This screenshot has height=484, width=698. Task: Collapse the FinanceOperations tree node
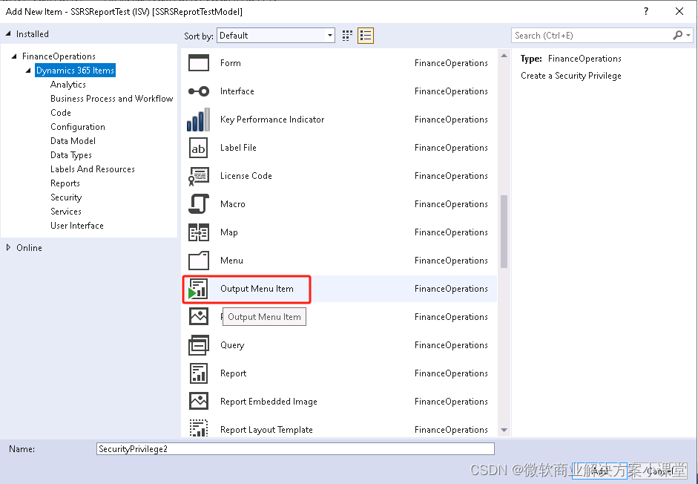click(14, 56)
